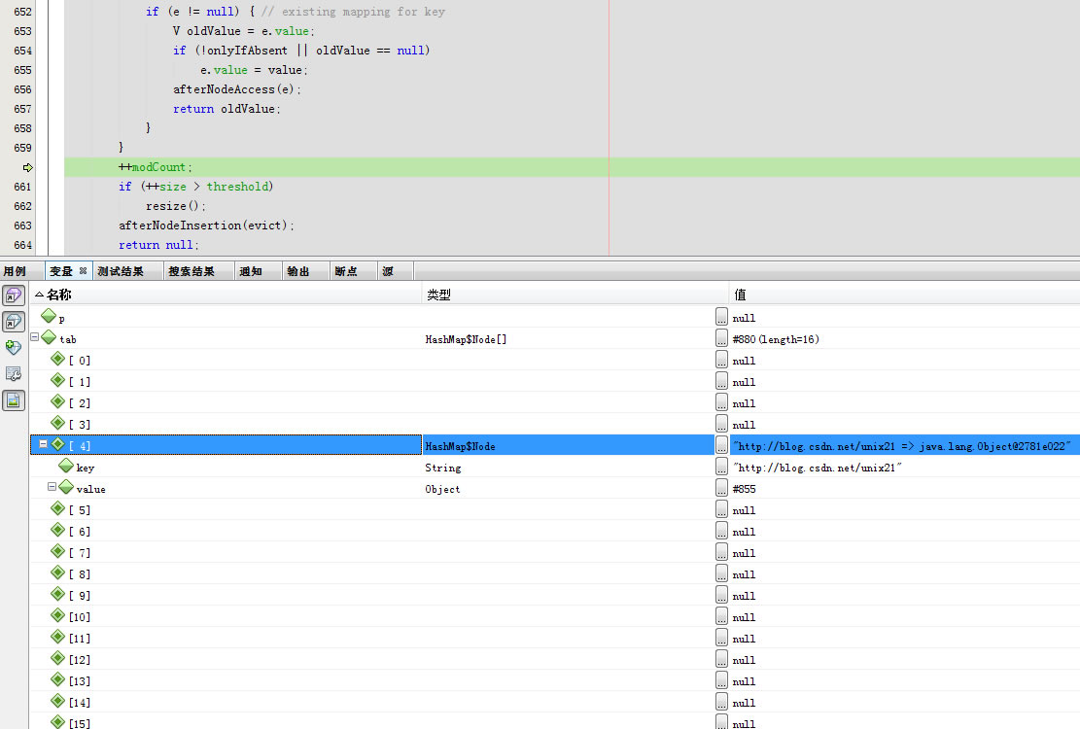1080x729 pixels.
Task: Click the diamond icon of element [11]
Action: coord(58,636)
